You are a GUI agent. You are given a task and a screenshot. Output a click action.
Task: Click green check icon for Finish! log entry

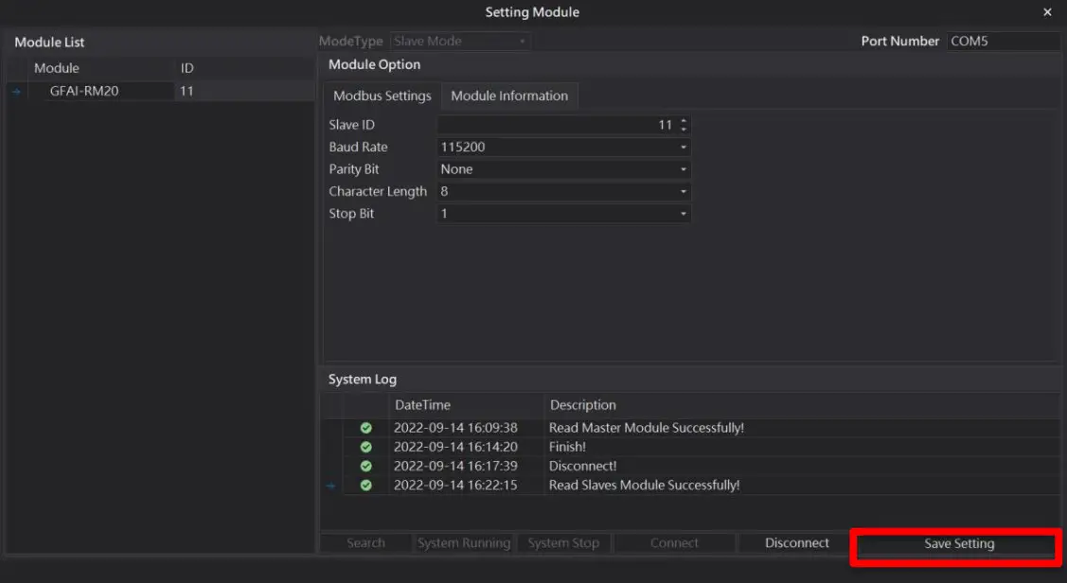pyautogui.click(x=366, y=447)
